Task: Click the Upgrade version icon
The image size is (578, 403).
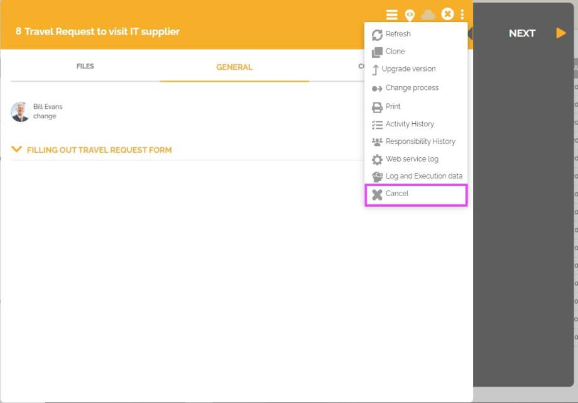Action: (377, 69)
